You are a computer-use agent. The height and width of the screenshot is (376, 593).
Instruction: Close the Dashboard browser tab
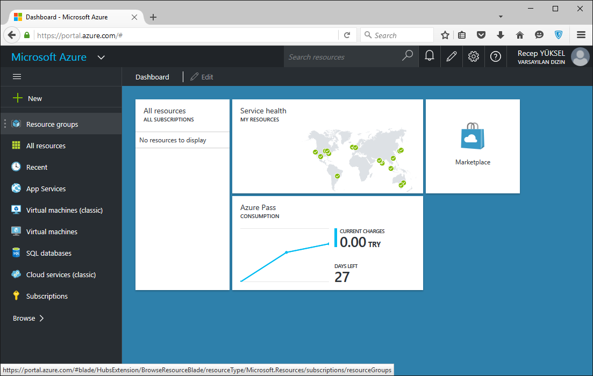pos(134,17)
